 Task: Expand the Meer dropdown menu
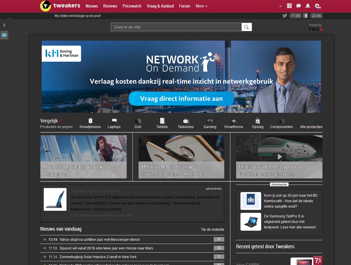tap(202, 6)
